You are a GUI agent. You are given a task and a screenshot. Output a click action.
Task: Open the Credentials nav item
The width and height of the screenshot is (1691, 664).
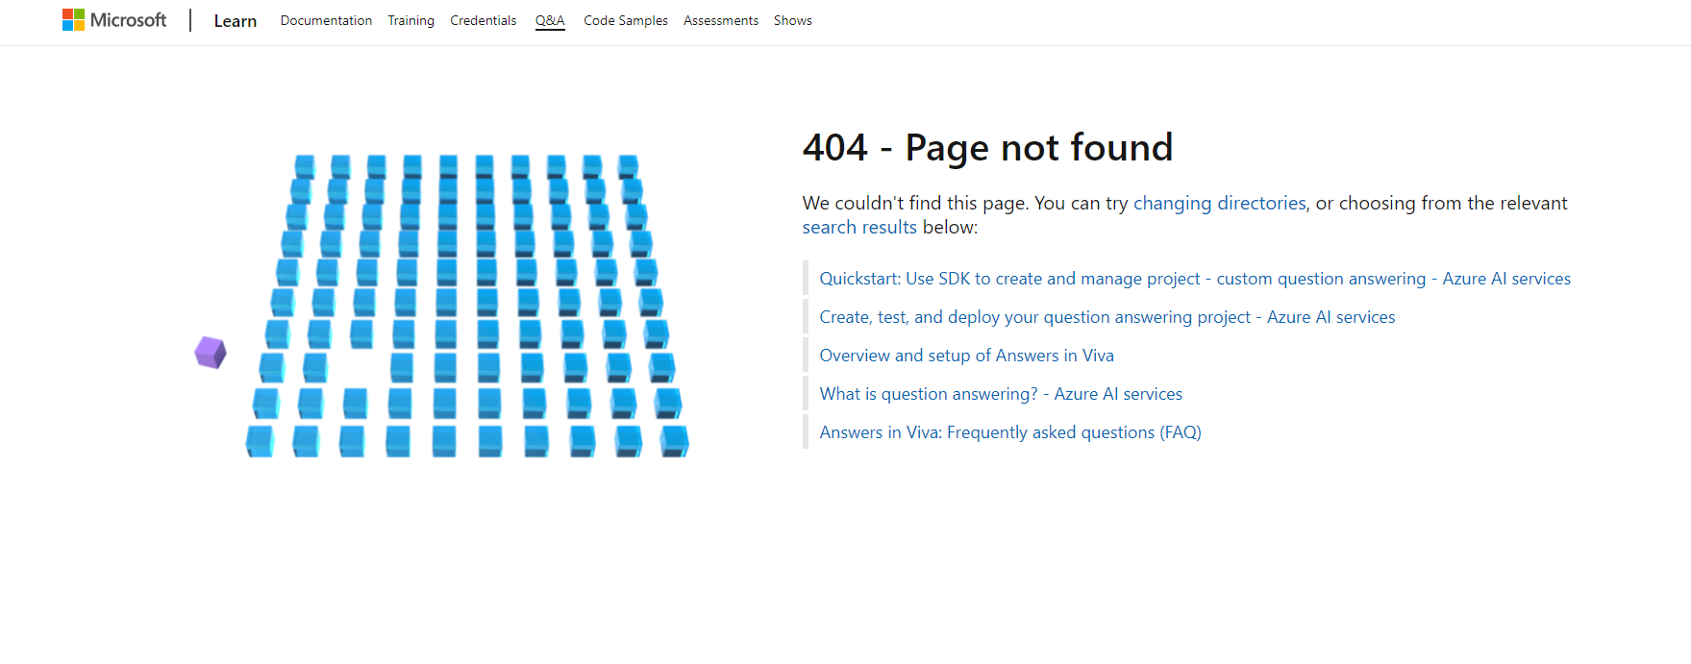coord(483,20)
